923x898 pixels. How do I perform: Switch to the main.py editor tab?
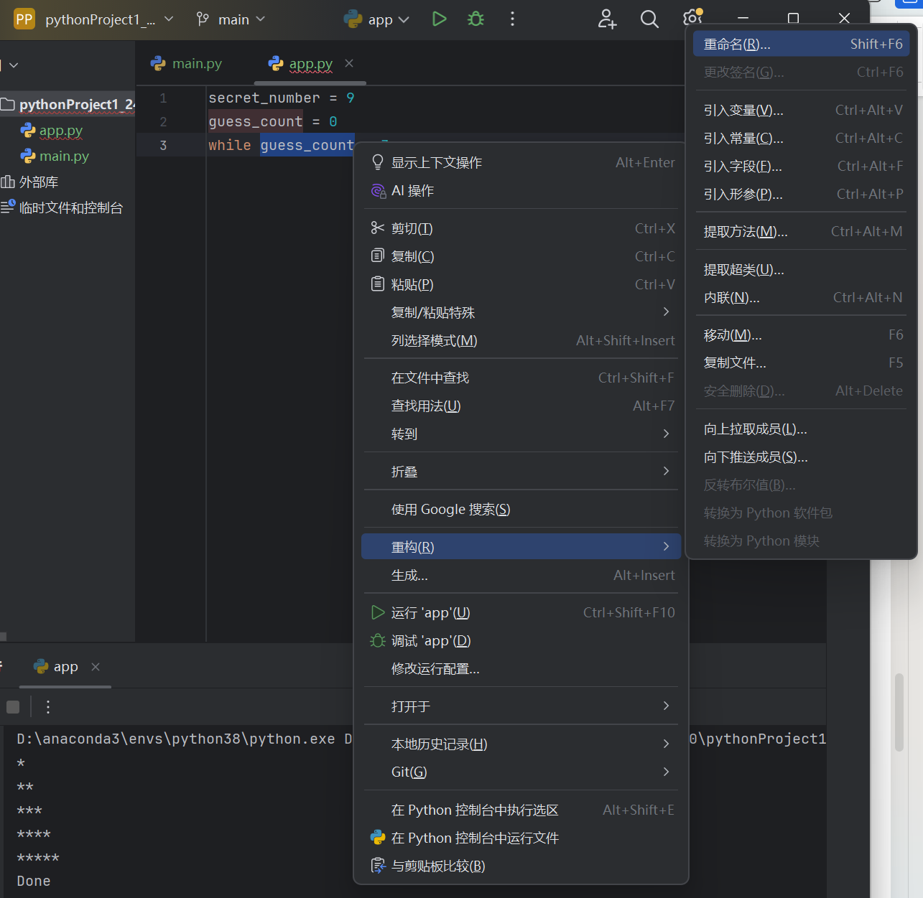187,64
